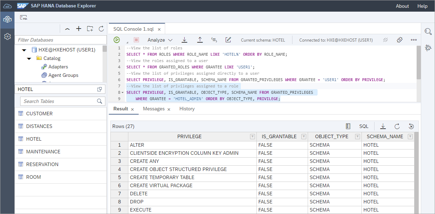Click the cloud code icon at top-left
This screenshot has width=435, height=214.
7,6
